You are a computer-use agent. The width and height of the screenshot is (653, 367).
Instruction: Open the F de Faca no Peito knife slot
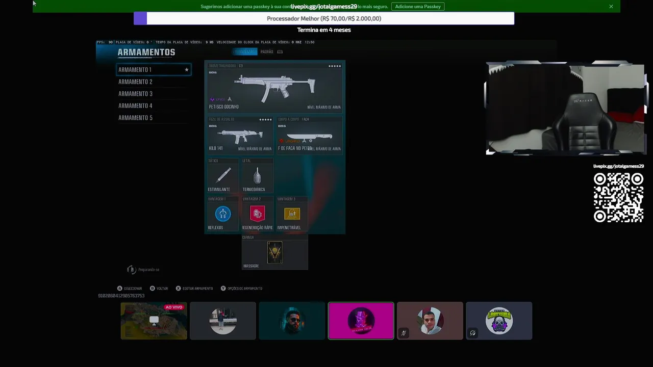[309, 135]
